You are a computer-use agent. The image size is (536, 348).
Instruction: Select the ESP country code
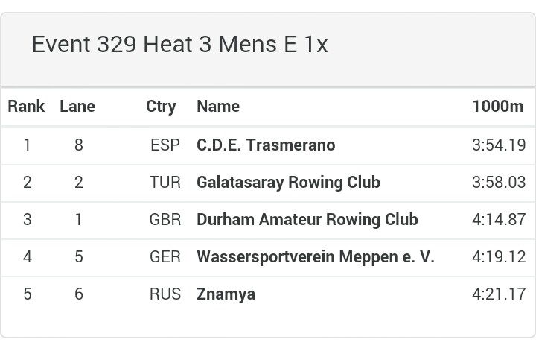click(x=165, y=145)
